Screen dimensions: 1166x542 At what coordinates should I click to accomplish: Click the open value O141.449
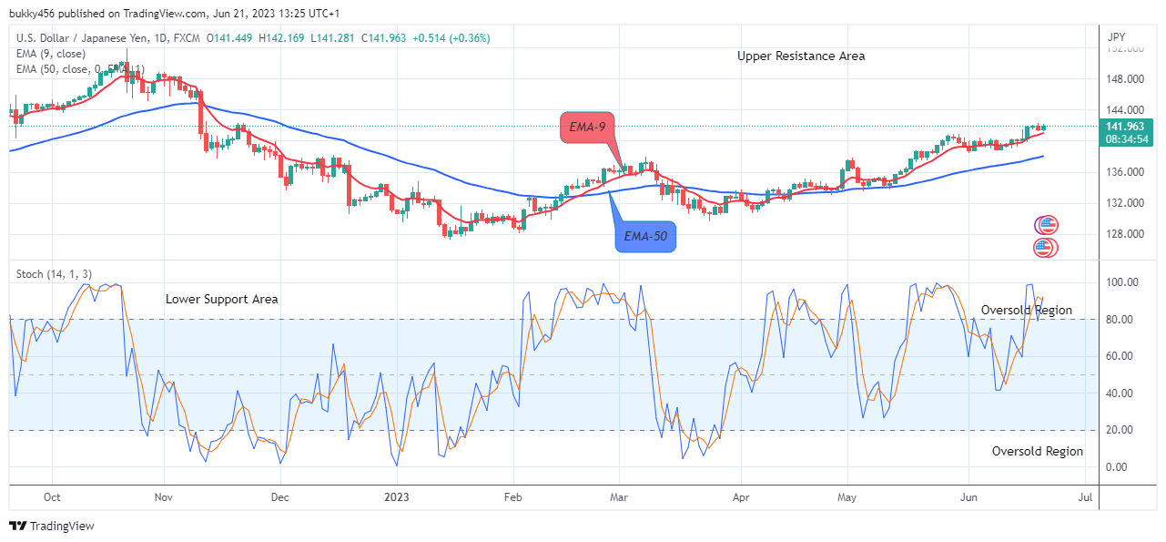pos(231,38)
